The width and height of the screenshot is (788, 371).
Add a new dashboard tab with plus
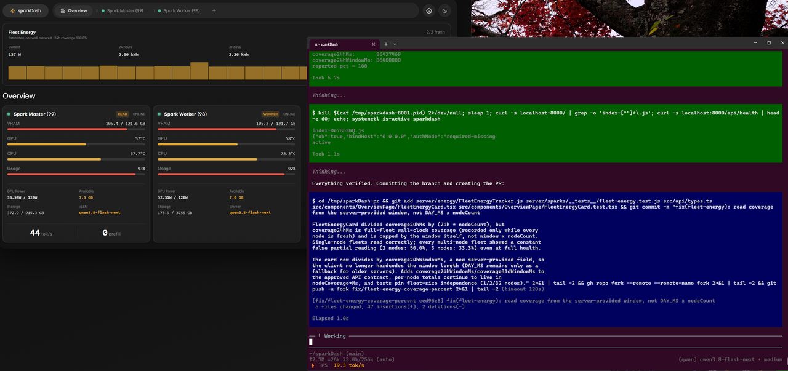(x=214, y=10)
